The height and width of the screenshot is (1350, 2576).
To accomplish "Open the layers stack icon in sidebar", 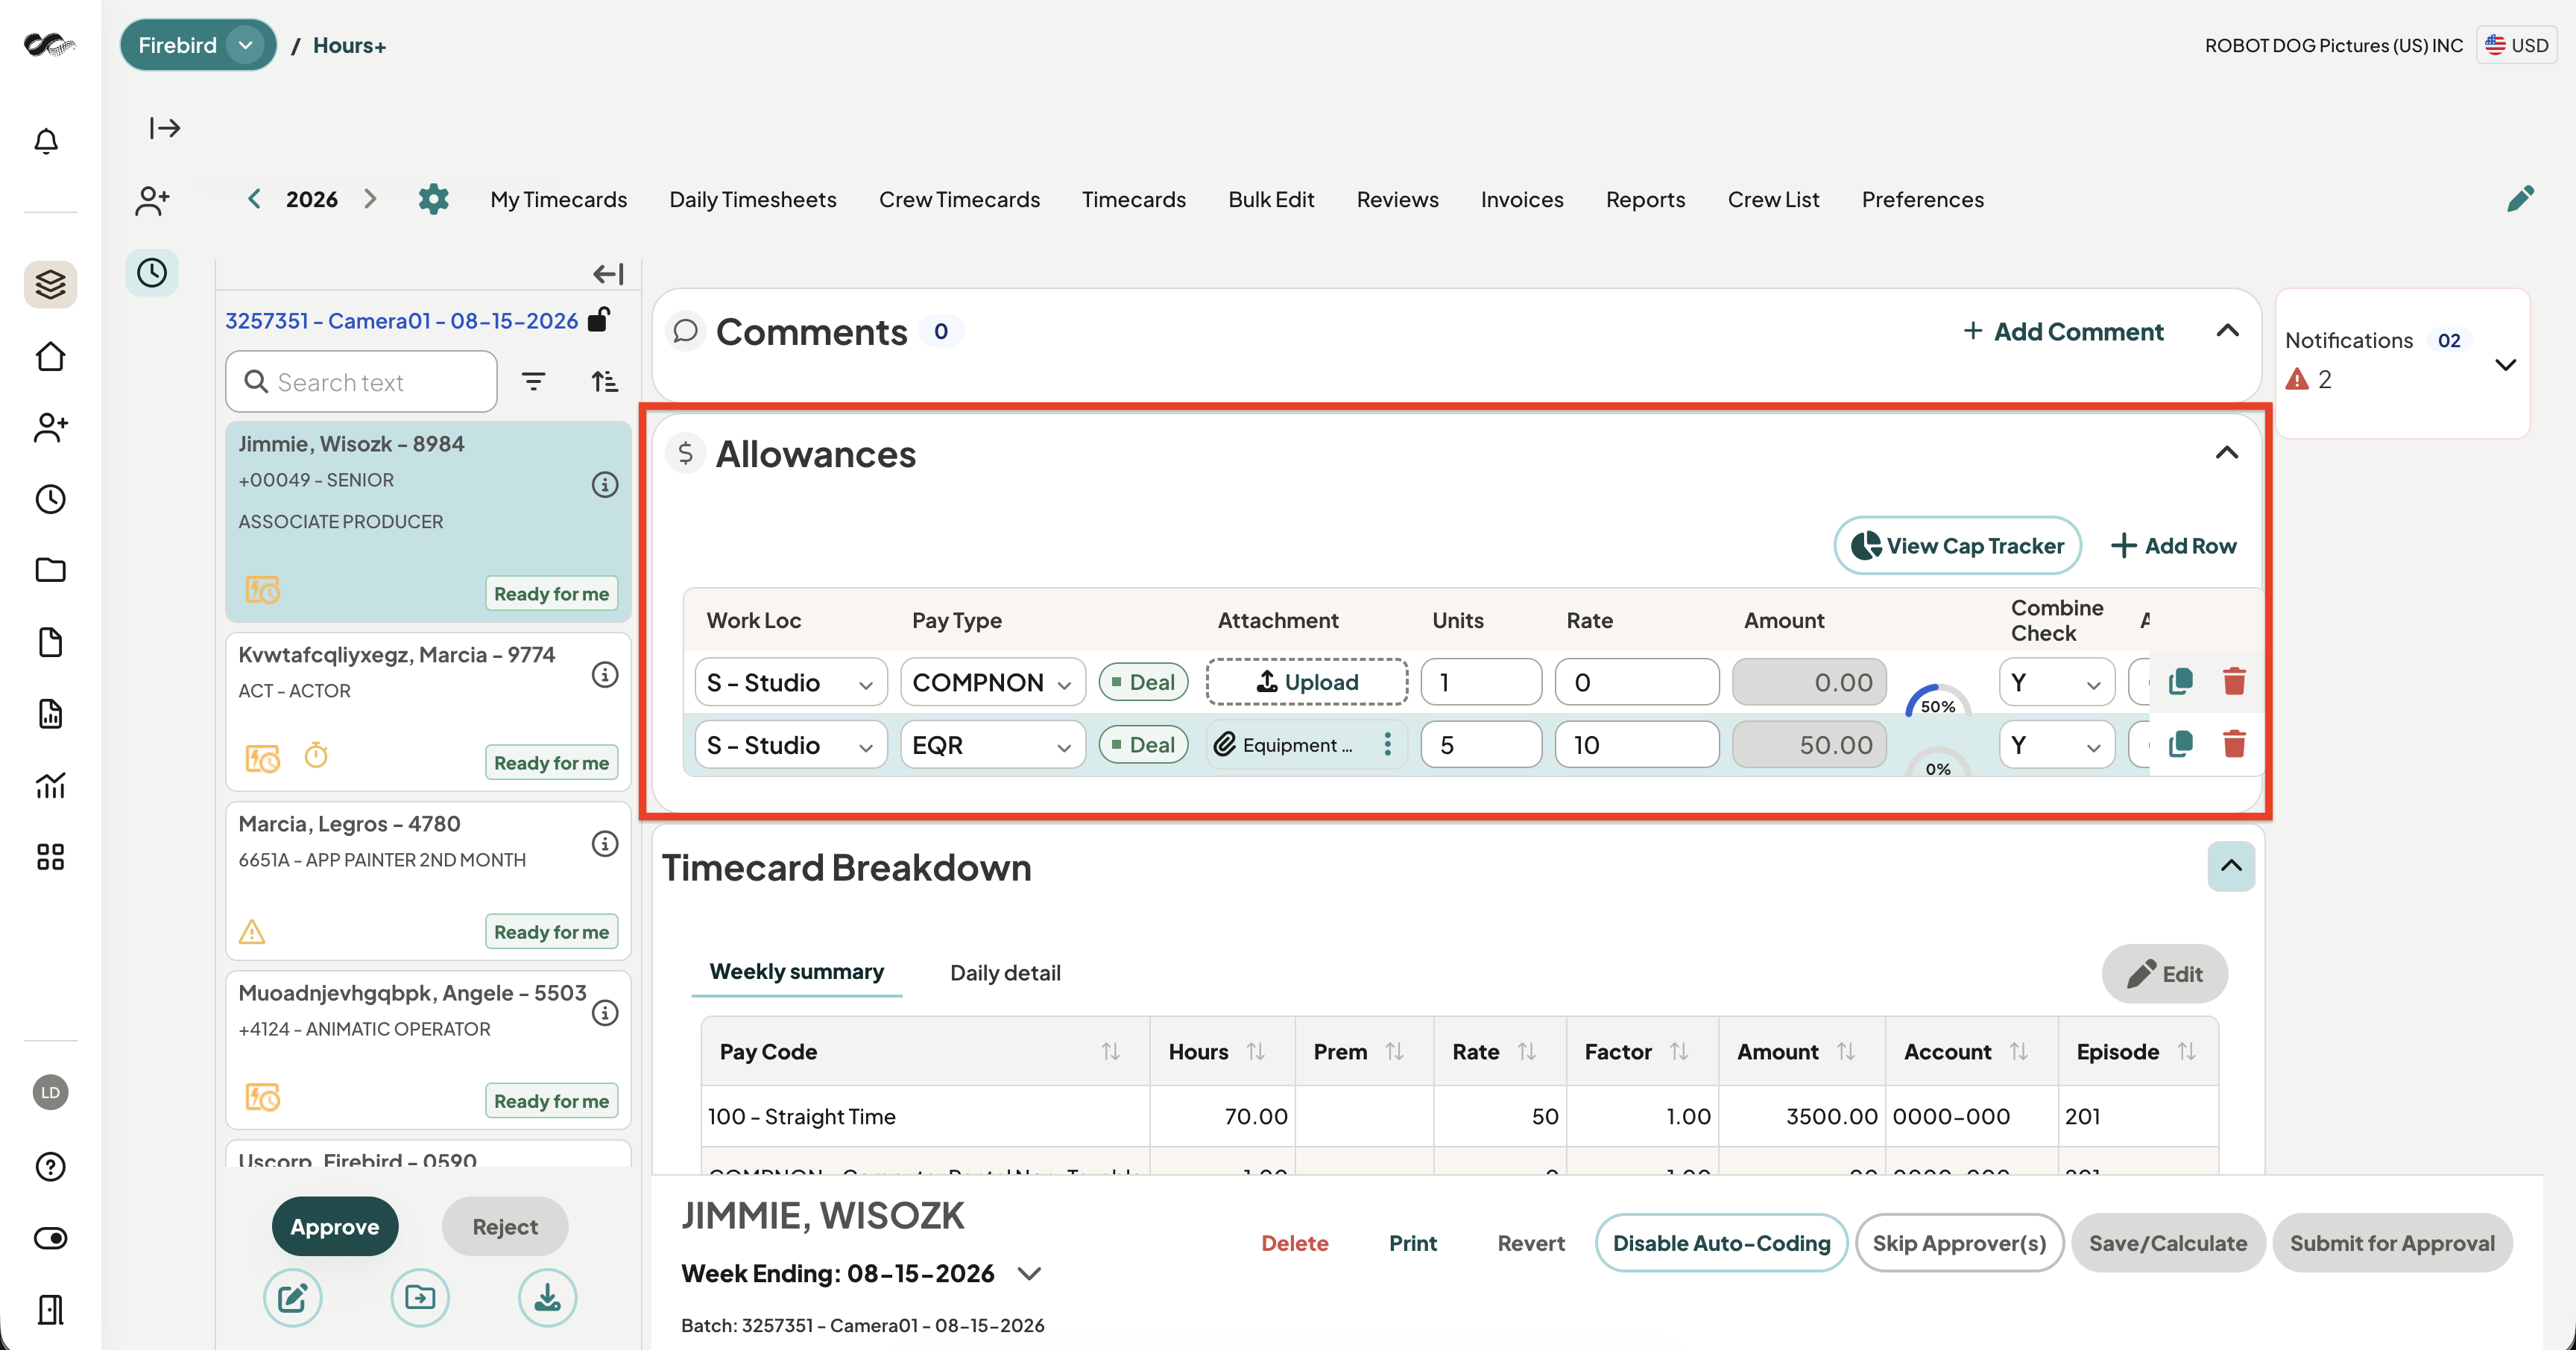I will (50, 284).
